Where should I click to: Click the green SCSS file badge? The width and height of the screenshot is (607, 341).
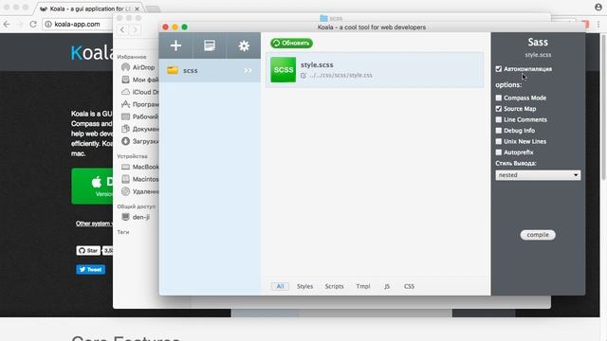[283, 69]
